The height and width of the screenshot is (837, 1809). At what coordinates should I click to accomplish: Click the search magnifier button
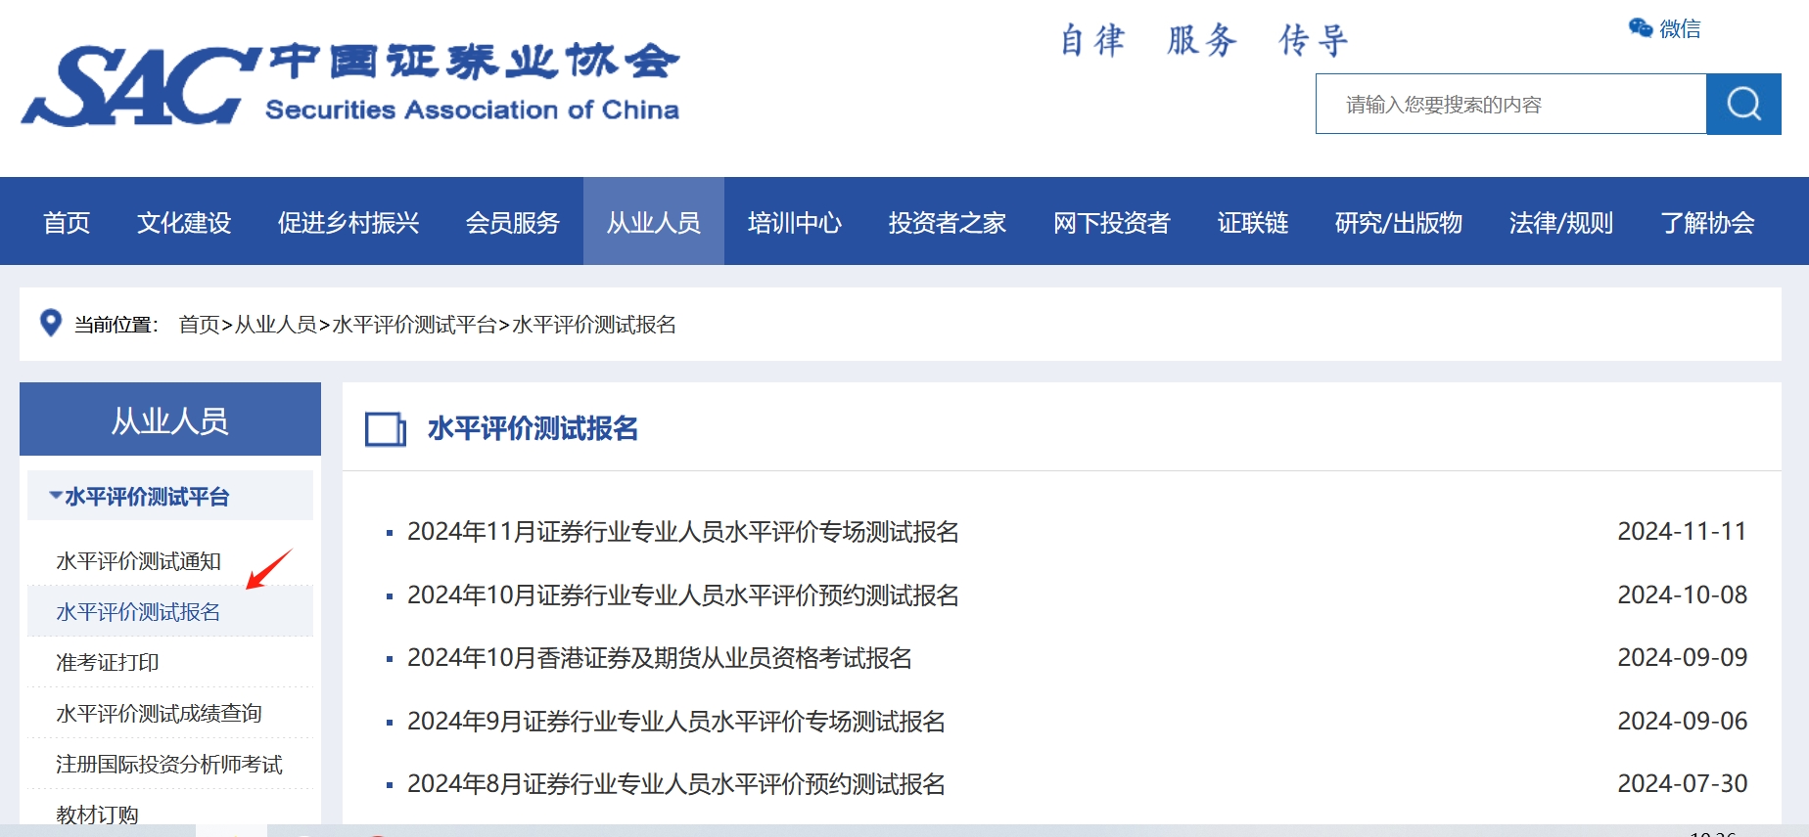[x=1743, y=104]
